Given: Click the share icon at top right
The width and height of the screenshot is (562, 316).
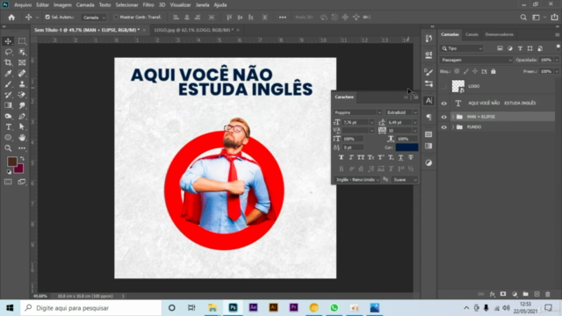Looking at the screenshot, I should pyautogui.click(x=554, y=18).
